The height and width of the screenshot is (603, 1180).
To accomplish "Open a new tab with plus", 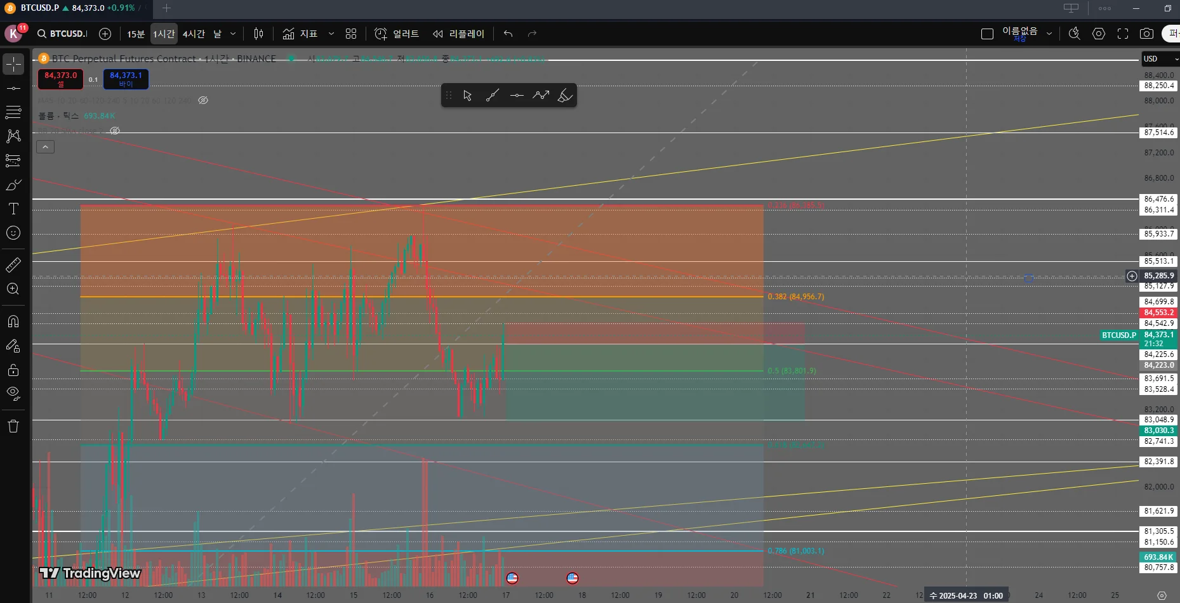I will click(x=166, y=8).
